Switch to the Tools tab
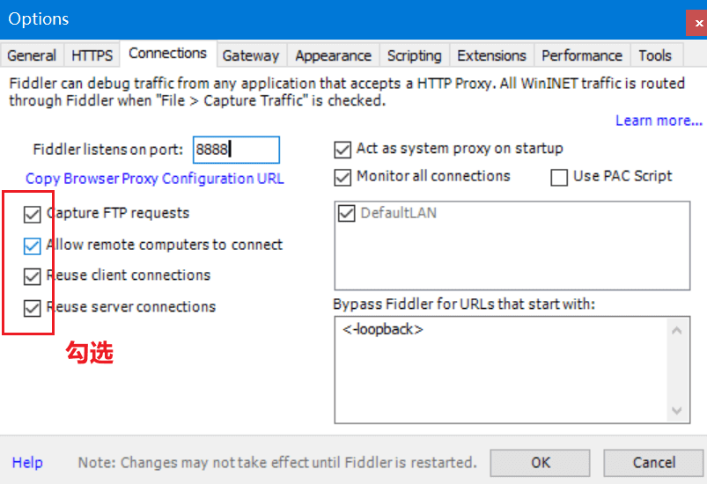Screen dimensions: 707x484 (655, 55)
